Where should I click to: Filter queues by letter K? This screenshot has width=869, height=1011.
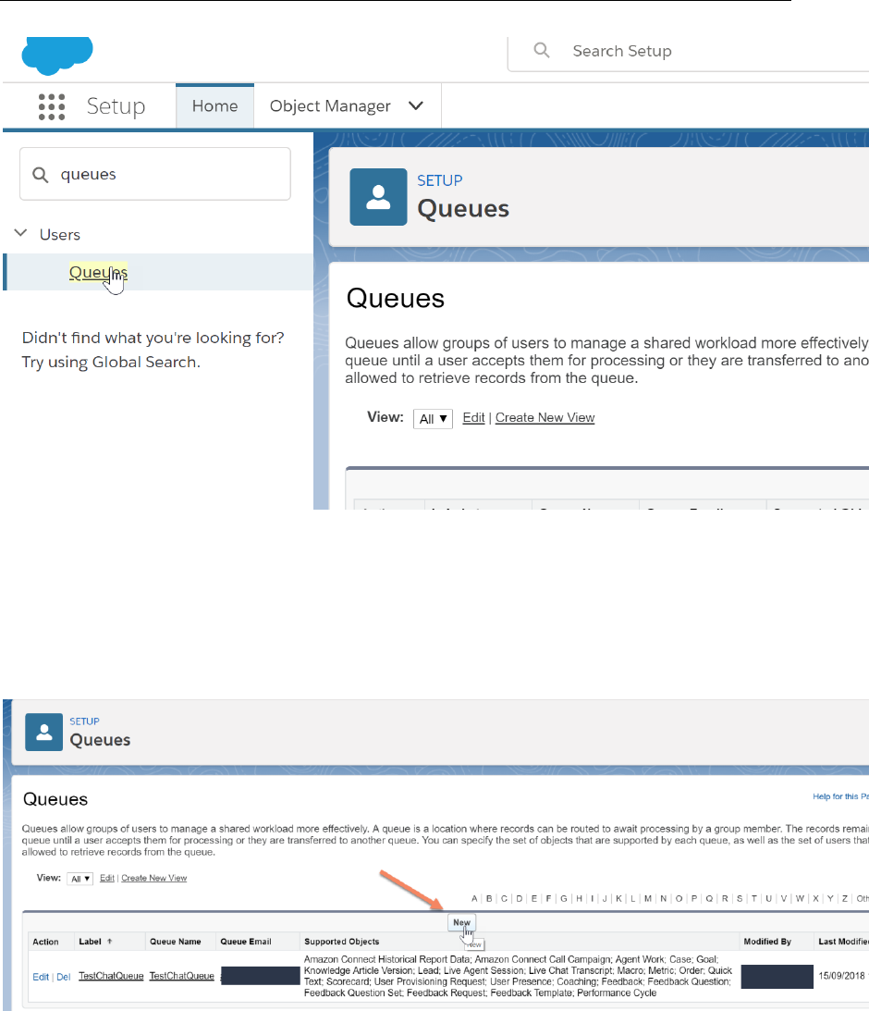coord(619,898)
